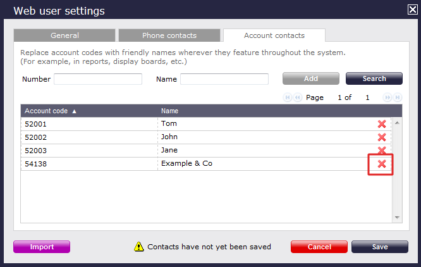Viewport: 421px width, 267px height.
Task: Go to first page of contacts
Action: (x=288, y=97)
